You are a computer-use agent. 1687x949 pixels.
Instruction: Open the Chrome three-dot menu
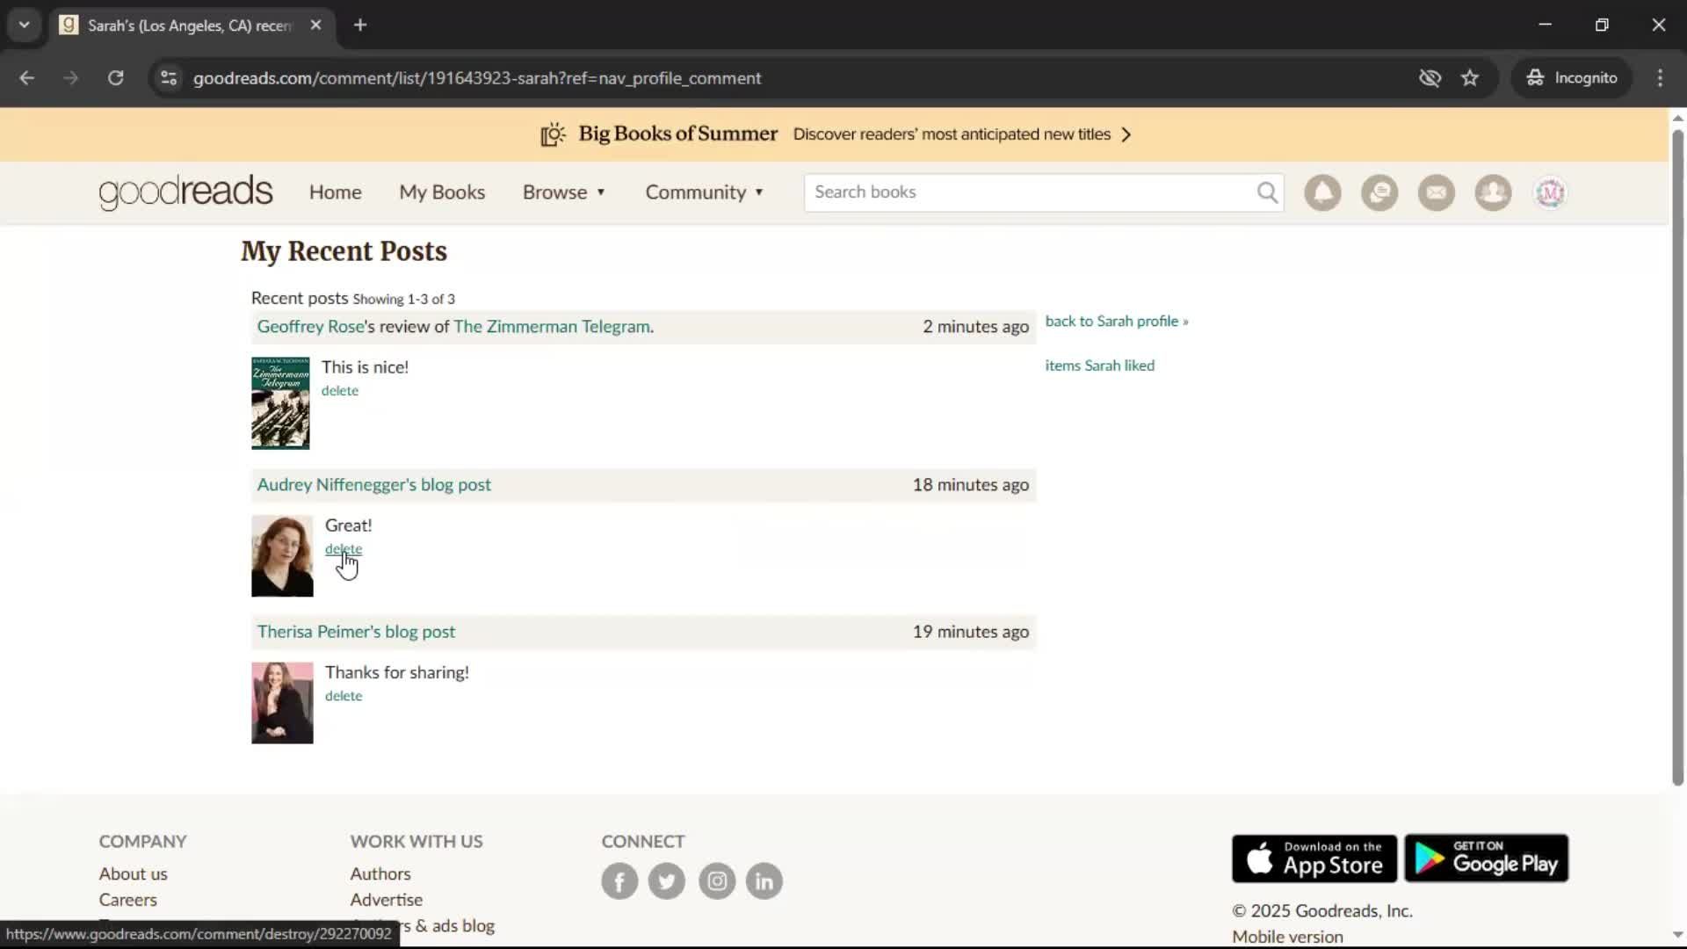pyautogui.click(x=1660, y=78)
